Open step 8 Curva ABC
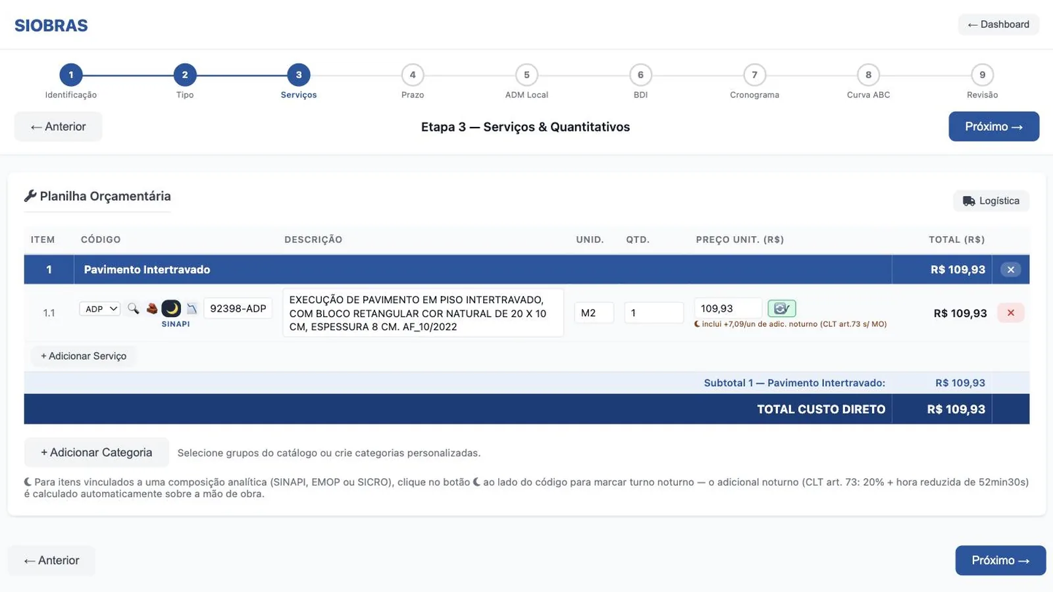This screenshot has height=592, width=1053. tap(868, 75)
